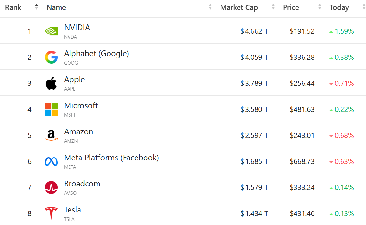Click the Alphabet Google logo icon
Screen dimensions: 366x225
(x=51, y=57)
